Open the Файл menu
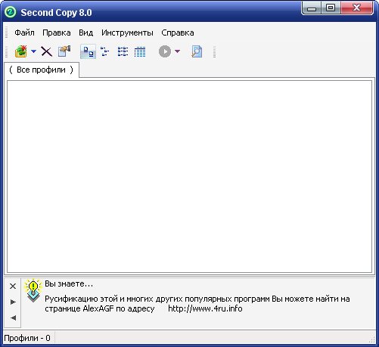The width and height of the screenshot is (379, 347). click(x=24, y=33)
